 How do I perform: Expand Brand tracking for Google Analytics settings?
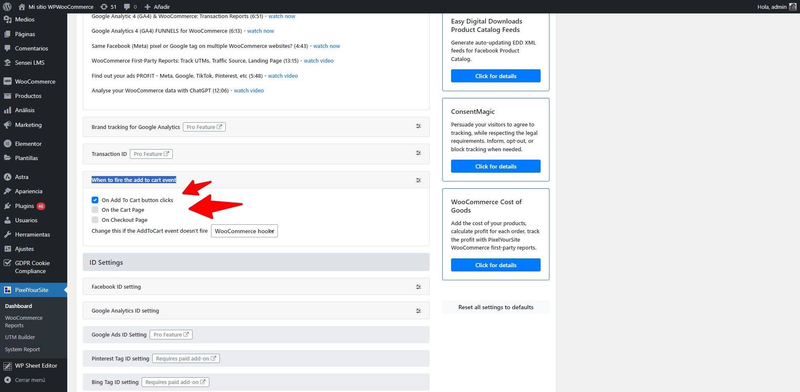(418, 126)
